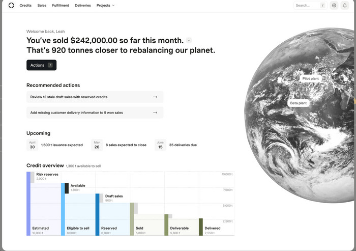Open the Sales menu item
Viewport: 356px width, 251px height.
coord(42,6)
